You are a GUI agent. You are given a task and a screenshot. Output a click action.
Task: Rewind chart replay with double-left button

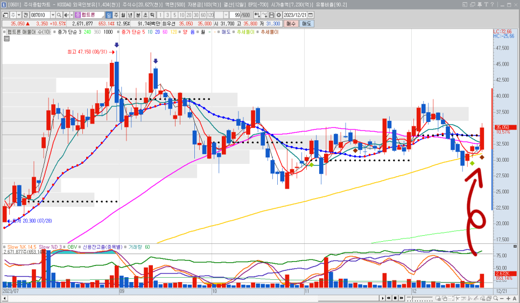click(x=389, y=298)
